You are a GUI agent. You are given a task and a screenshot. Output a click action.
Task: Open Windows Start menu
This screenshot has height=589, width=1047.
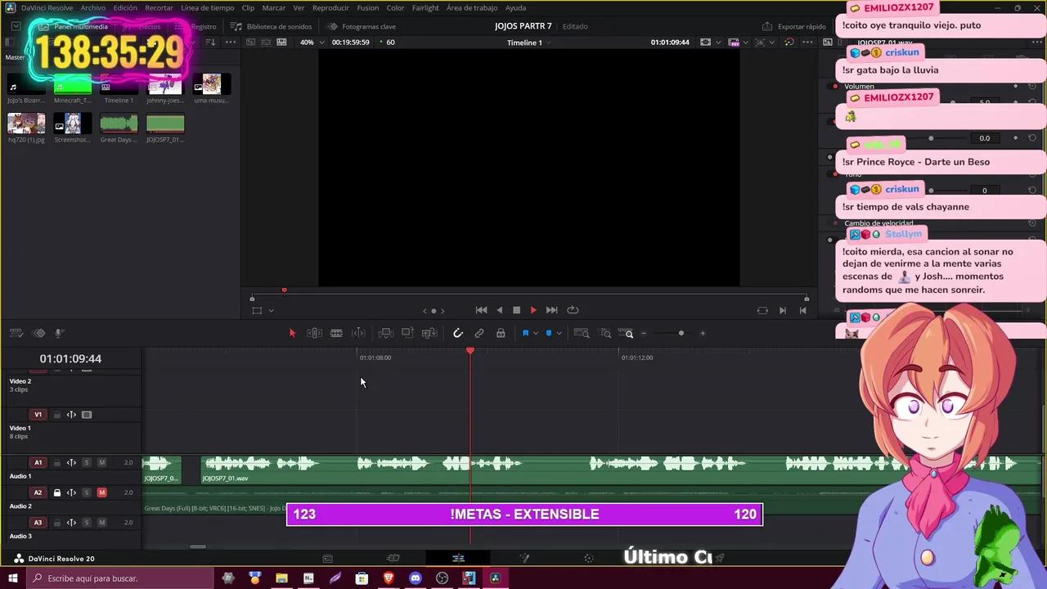(12, 578)
